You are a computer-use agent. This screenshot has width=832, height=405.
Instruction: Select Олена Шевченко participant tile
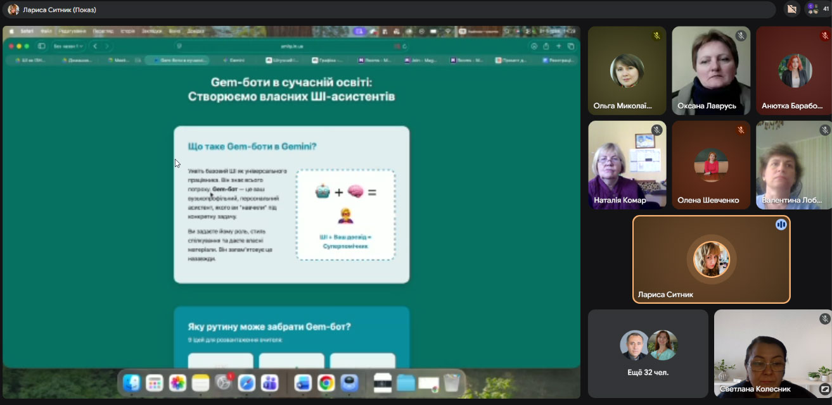pyautogui.click(x=711, y=165)
